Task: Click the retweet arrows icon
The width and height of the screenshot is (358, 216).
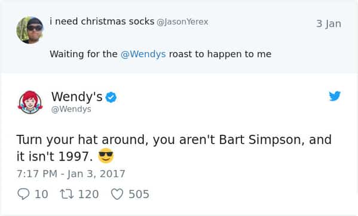Action: pos(67,194)
